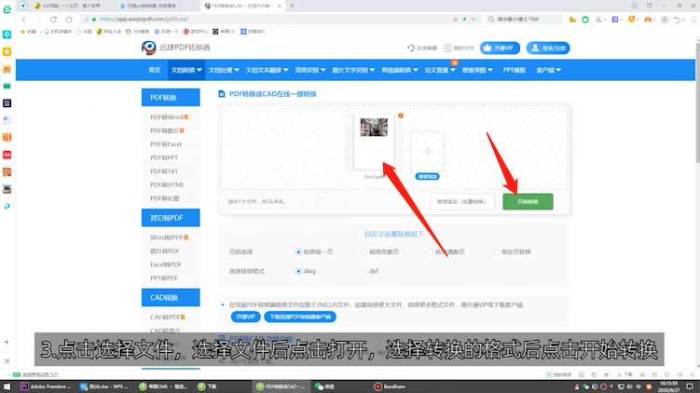Image resolution: width=700 pixels, height=393 pixels.
Task: Open Excel转PDF in sidebar
Action: tap(165, 264)
